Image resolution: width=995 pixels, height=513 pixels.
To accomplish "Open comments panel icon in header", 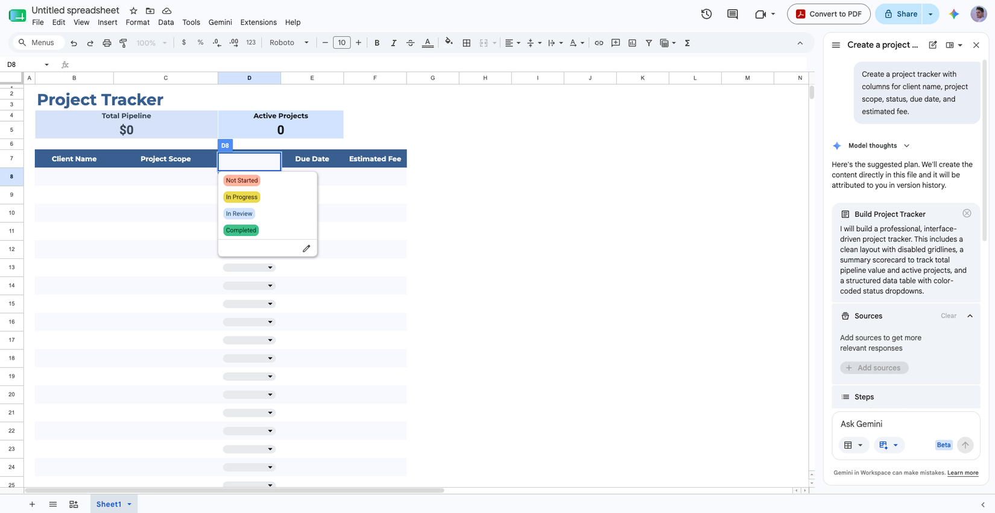I will 733,14.
